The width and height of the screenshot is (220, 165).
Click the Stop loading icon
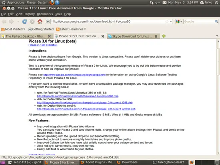pos(32,22)
